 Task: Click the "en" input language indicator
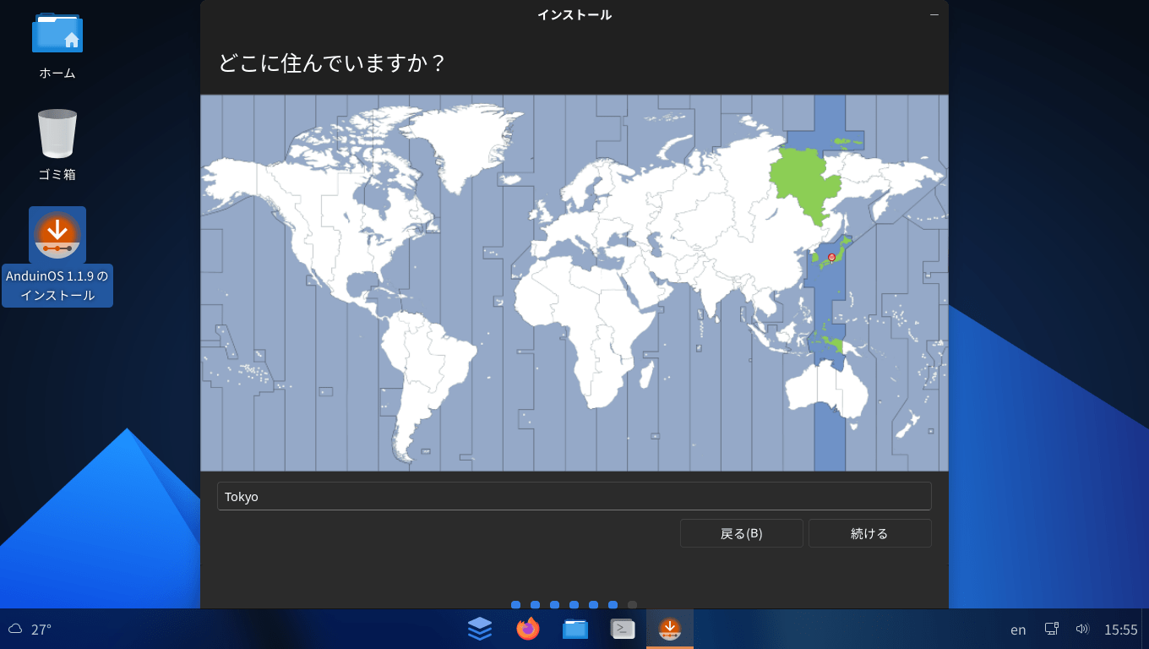click(1018, 630)
